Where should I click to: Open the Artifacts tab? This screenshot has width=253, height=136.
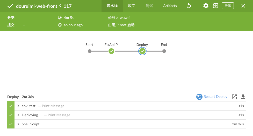click(170, 6)
